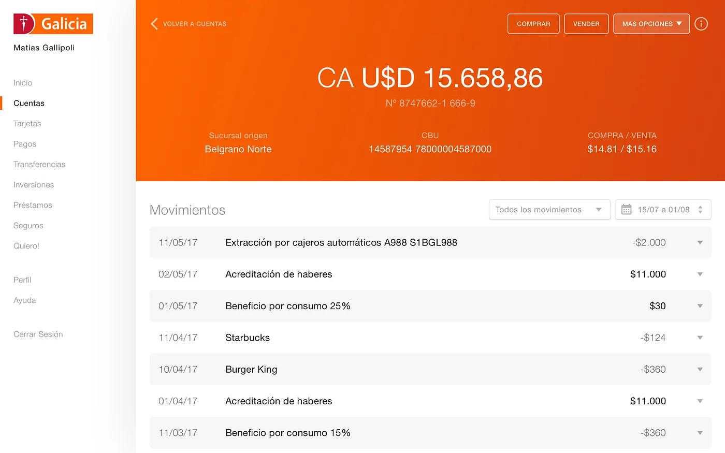This screenshot has height=453, width=725.
Task: Click the -$124 Starbucks amount
Action: click(x=653, y=338)
